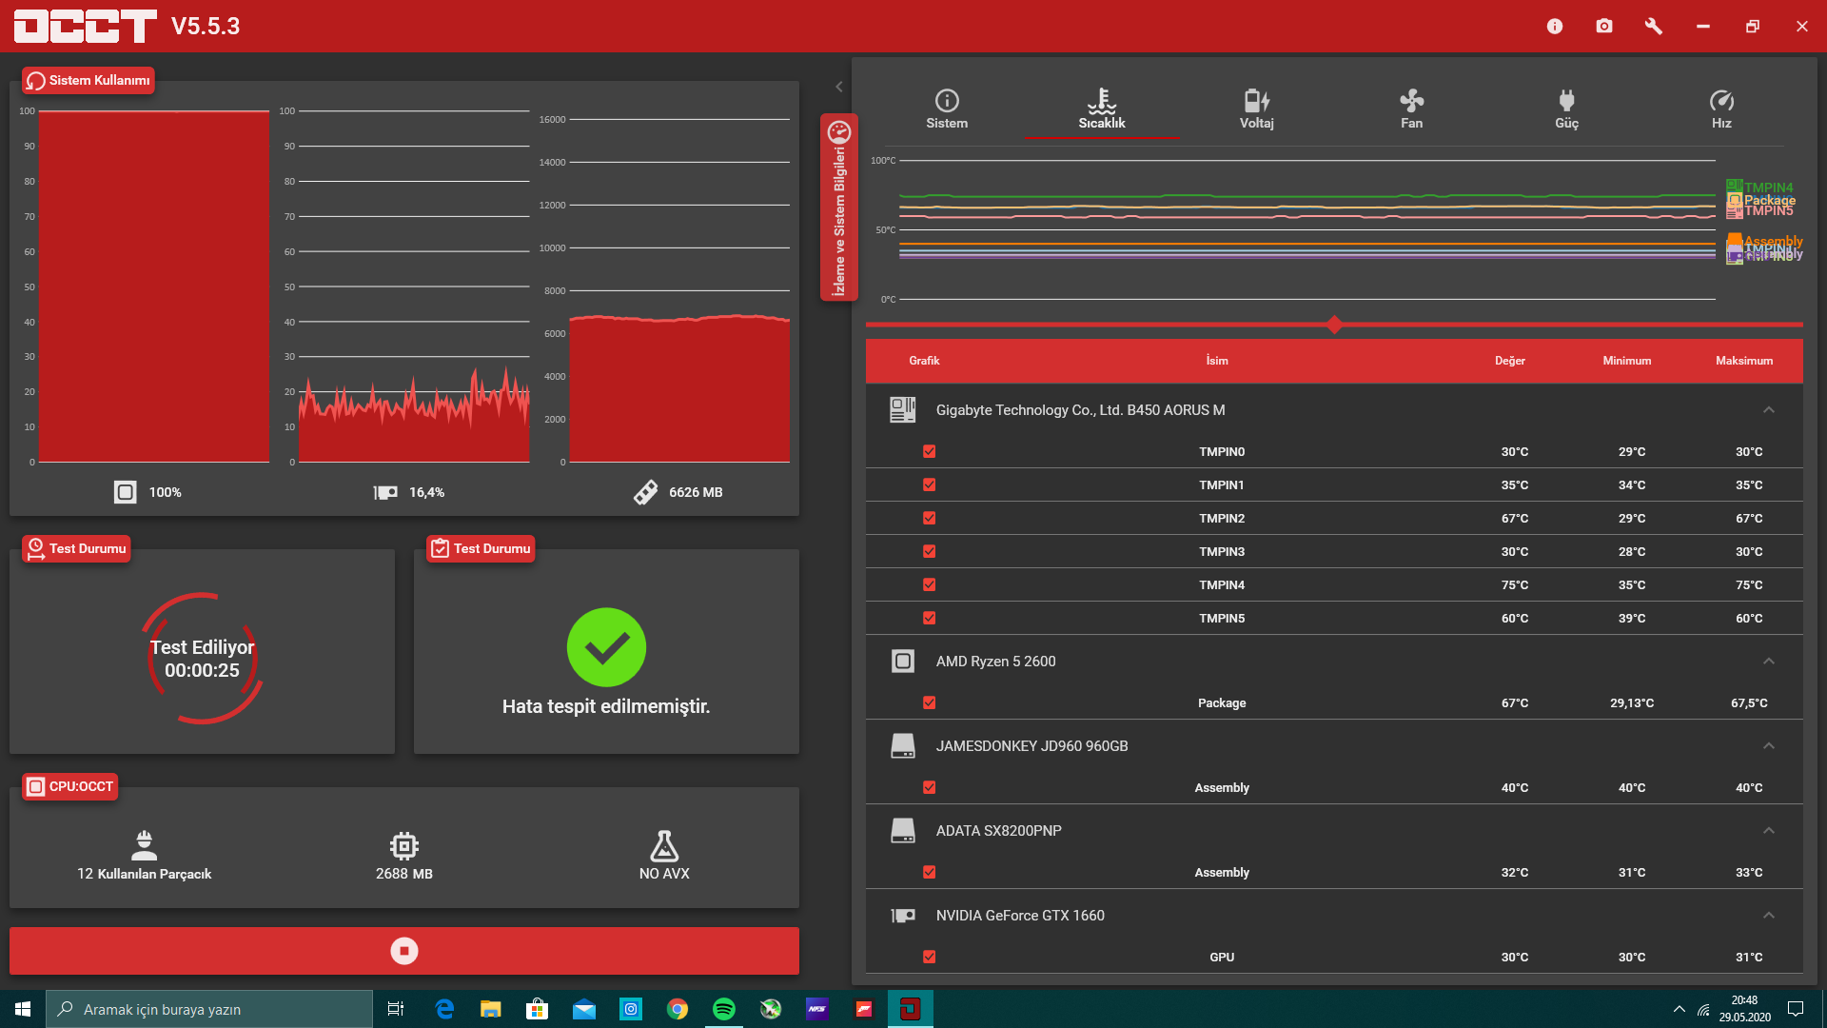
Task: Click the NO AVX flask icon
Action: tap(664, 845)
